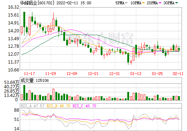This screenshot has height=131, width=187.
Task: Select the 12-31 date axis label
Action: click(x=114, y=74)
